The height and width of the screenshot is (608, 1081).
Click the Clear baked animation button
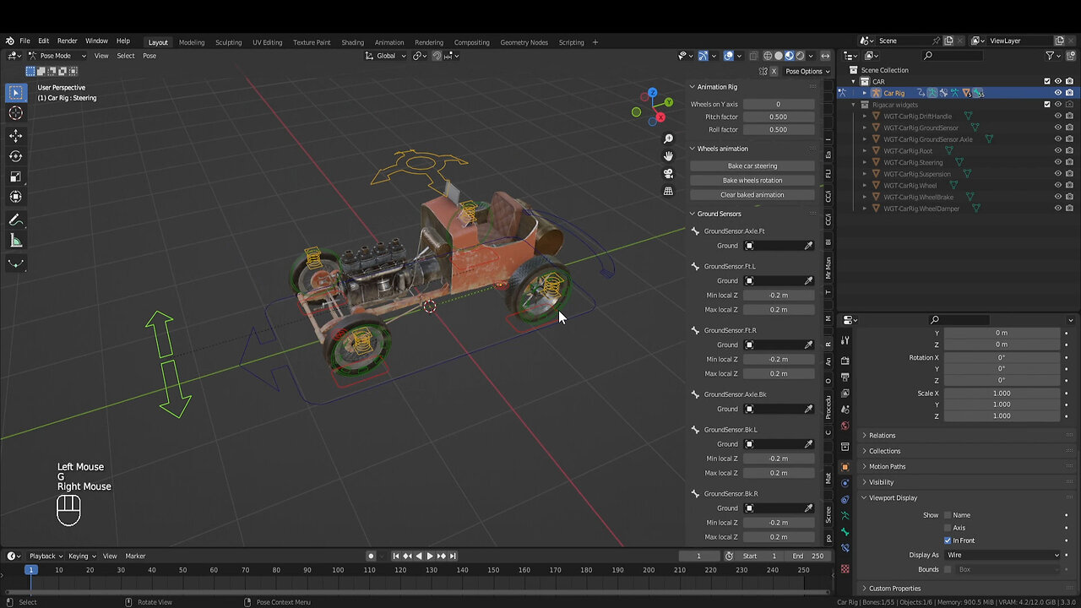751,194
